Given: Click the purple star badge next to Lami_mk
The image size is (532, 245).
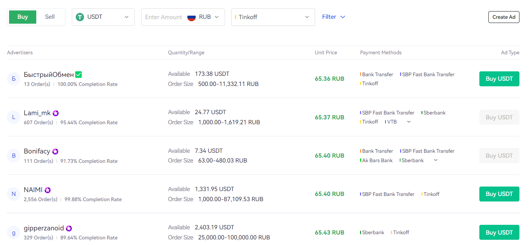Looking at the screenshot, I should click(x=55, y=113).
